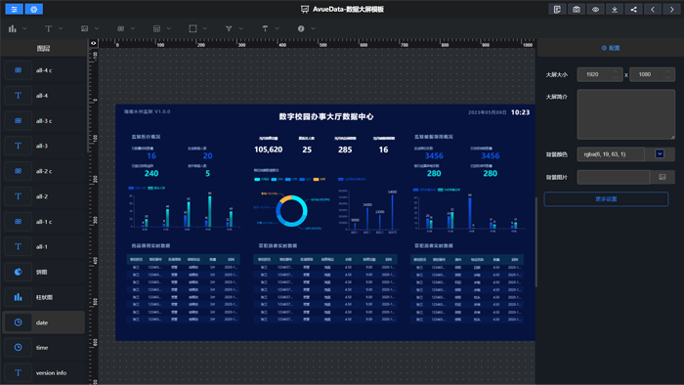Image resolution: width=684 pixels, height=385 pixels.
Task: Click the background image path field
Action: click(x=614, y=177)
